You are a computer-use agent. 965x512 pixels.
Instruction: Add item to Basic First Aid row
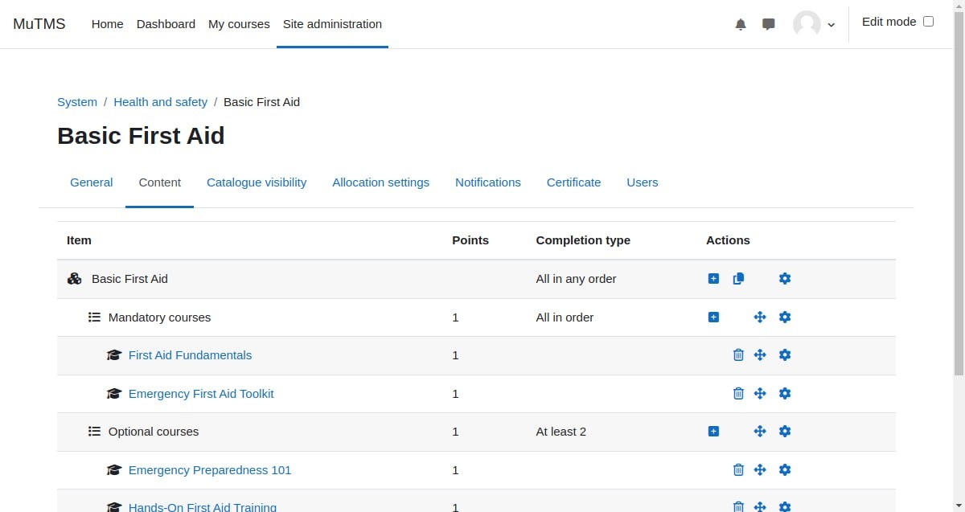[x=713, y=279]
